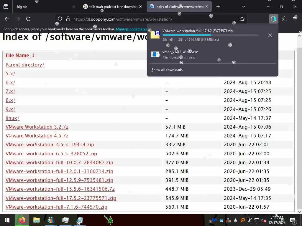The width and height of the screenshot is (302, 226).
Task: Open the 6.x/ folder link
Action: (x=10, y=83)
